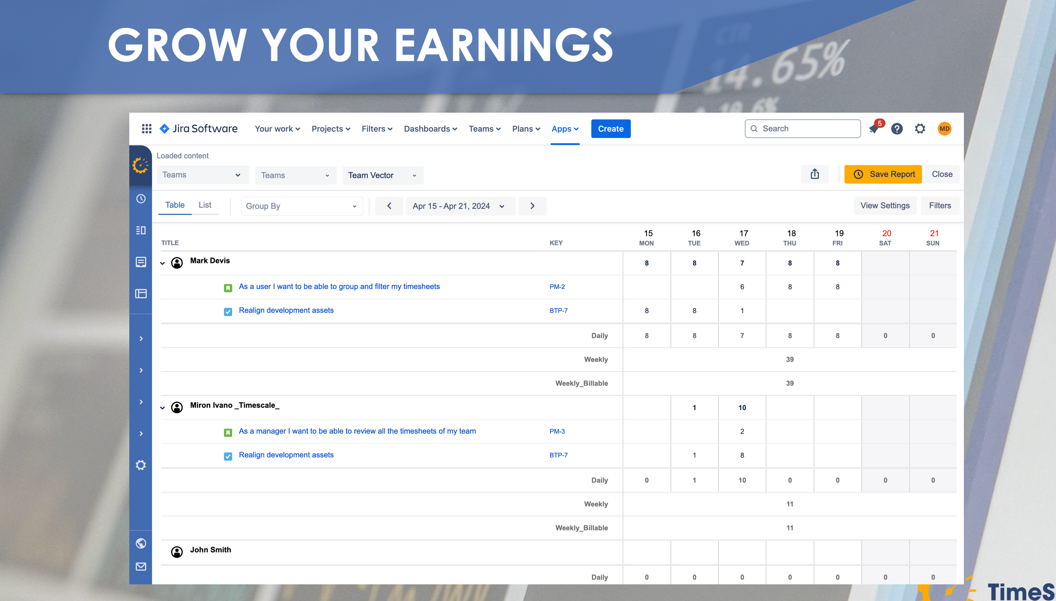Image resolution: width=1056 pixels, height=601 pixels.
Task: Click the envelope mail icon in sidebar
Action: pyautogui.click(x=141, y=566)
